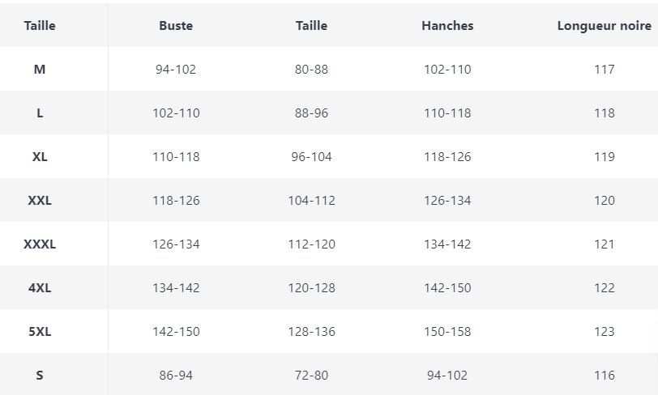Select waist value 80-88 for size M

[311, 69]
